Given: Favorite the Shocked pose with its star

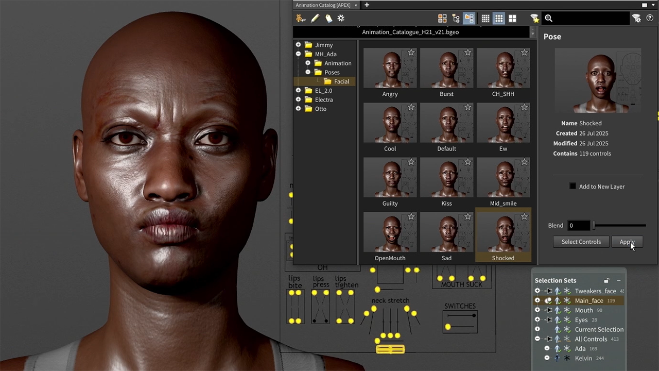Looking at the screenshot, I should point(524,216).
